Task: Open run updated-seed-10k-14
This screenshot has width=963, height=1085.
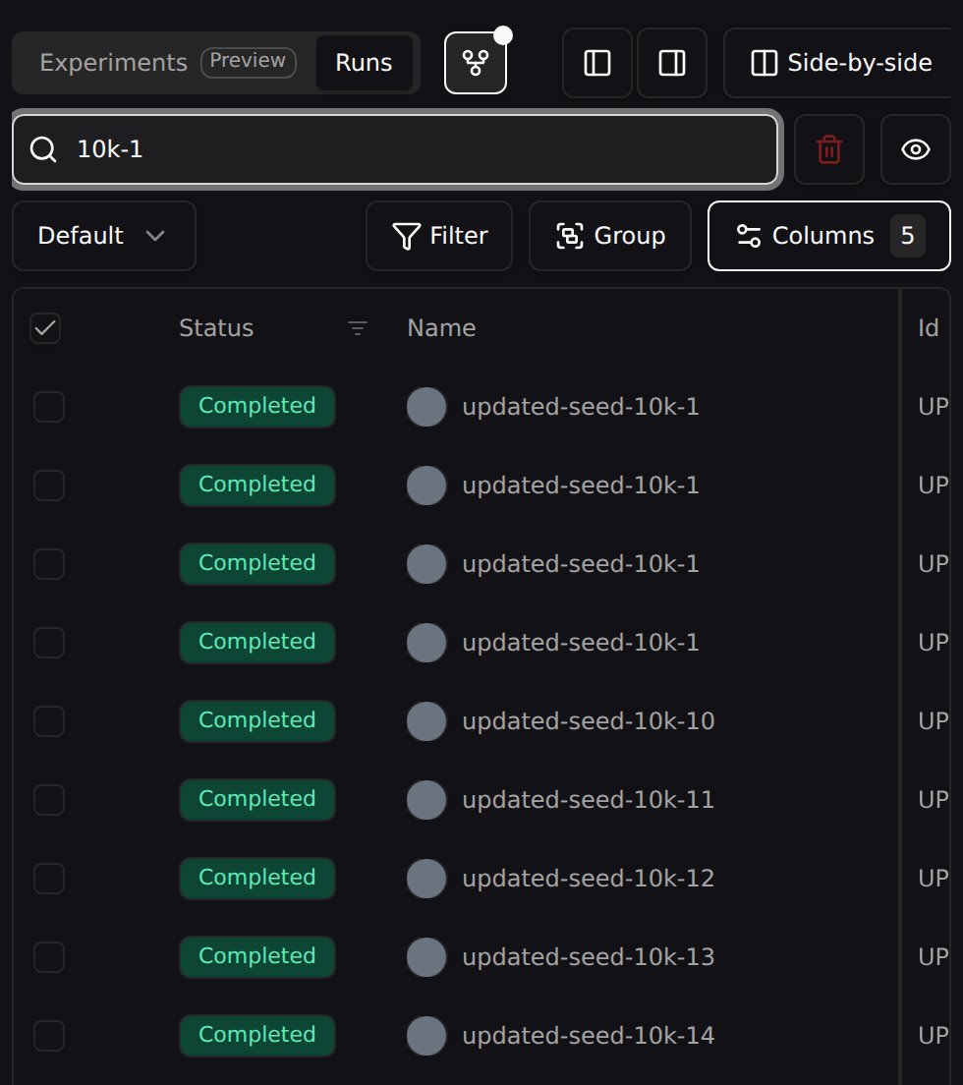Action: 588,1036
